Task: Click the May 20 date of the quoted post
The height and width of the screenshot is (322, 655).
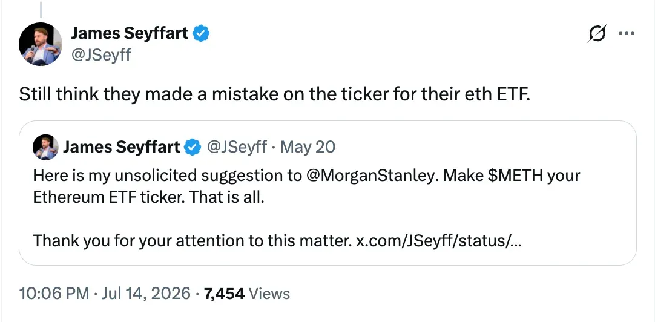Action: pos(308,147)
